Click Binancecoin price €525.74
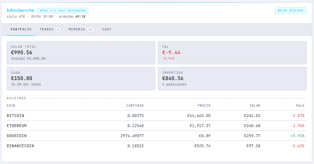This screenshot has width=314, height=164. 202,146
